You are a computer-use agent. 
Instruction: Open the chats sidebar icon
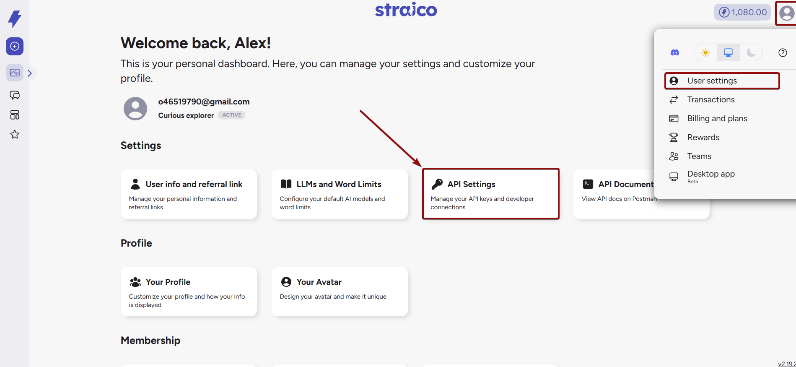click(15, 95)
